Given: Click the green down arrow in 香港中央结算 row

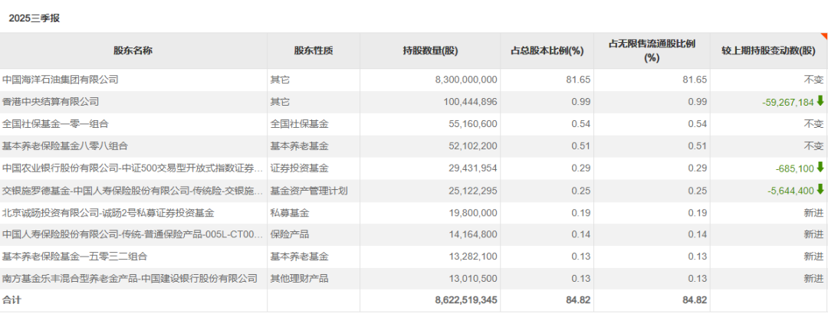Looking at the screenshot, I should click(820, 101).
